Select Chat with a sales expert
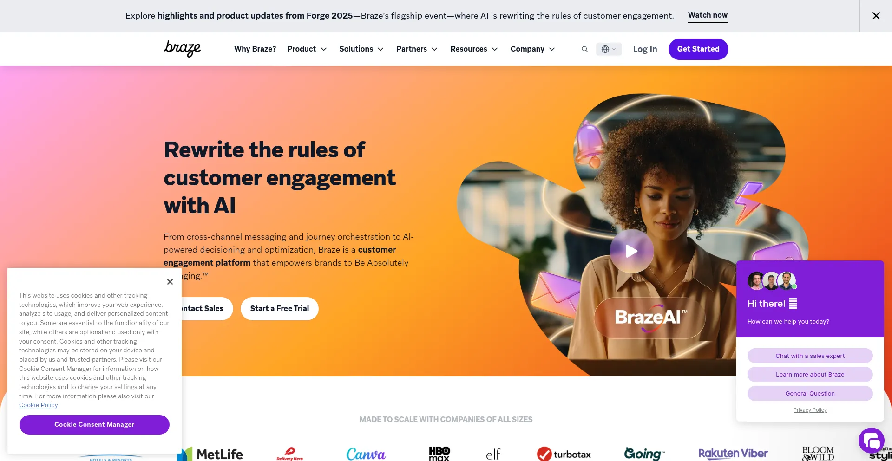Image resolution: width=892 pixels, height=461 pixels. (x=810, y=356)
